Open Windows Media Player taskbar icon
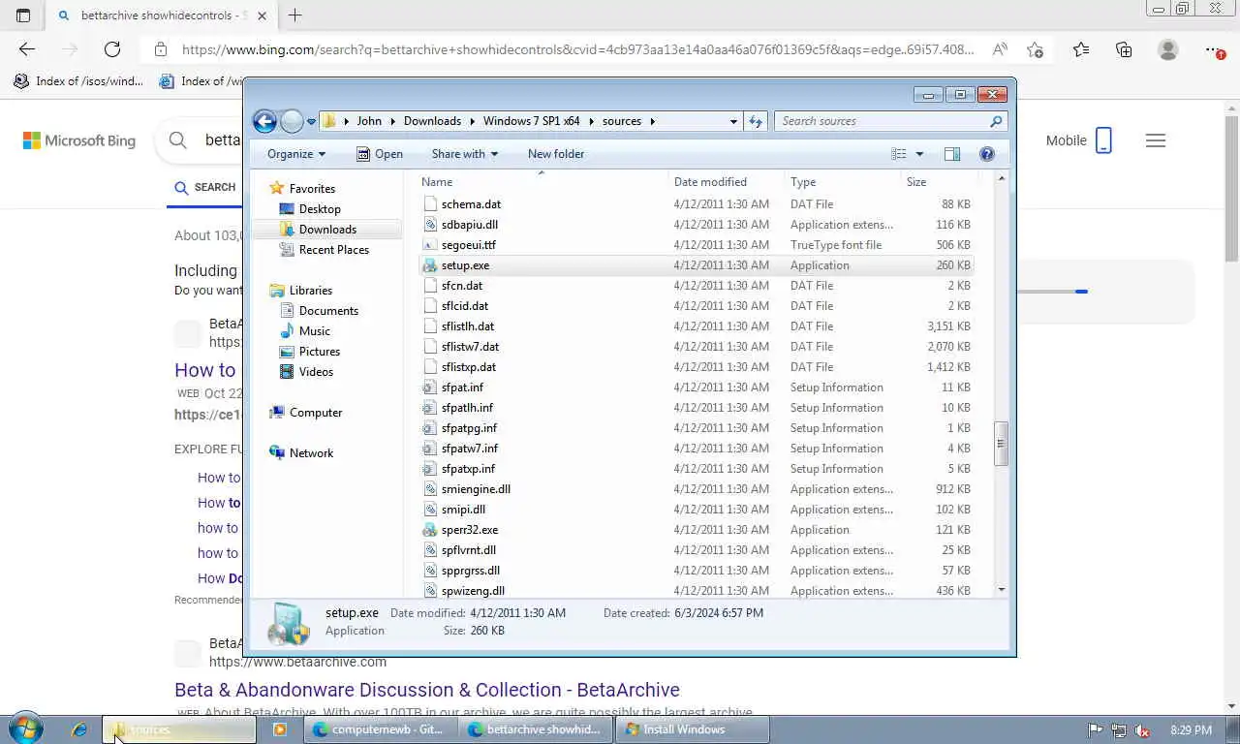This screenshot has height=744, width=1240. [279, 729]
